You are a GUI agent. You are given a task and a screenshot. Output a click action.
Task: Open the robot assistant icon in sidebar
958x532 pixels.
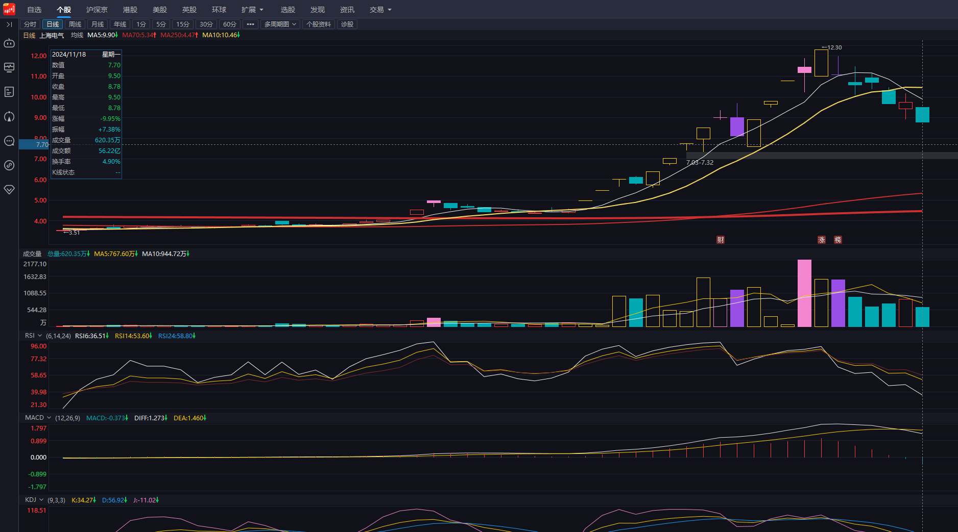click(x=9, y=43)
